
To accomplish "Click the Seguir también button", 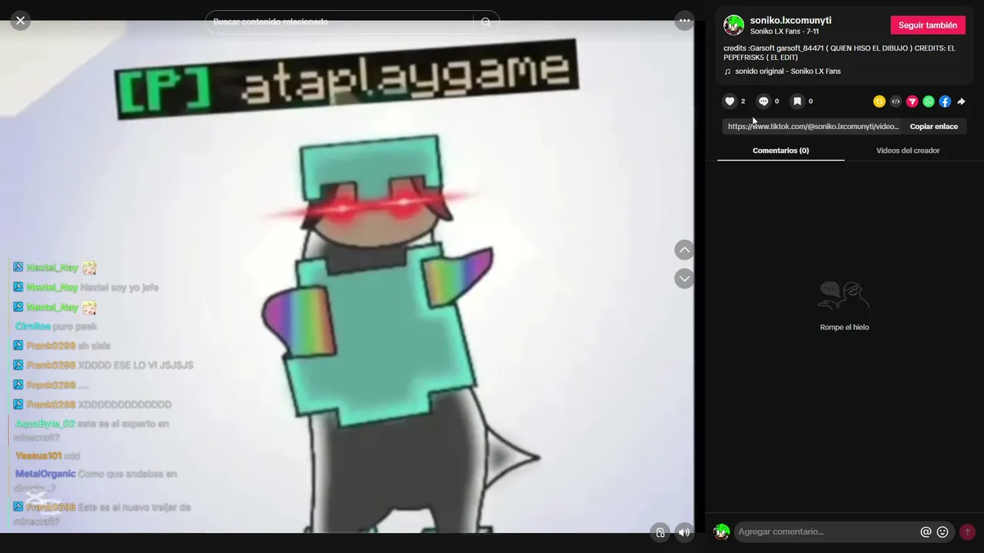I will point(928,25).
